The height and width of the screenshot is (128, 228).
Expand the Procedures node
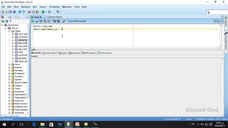9,74
